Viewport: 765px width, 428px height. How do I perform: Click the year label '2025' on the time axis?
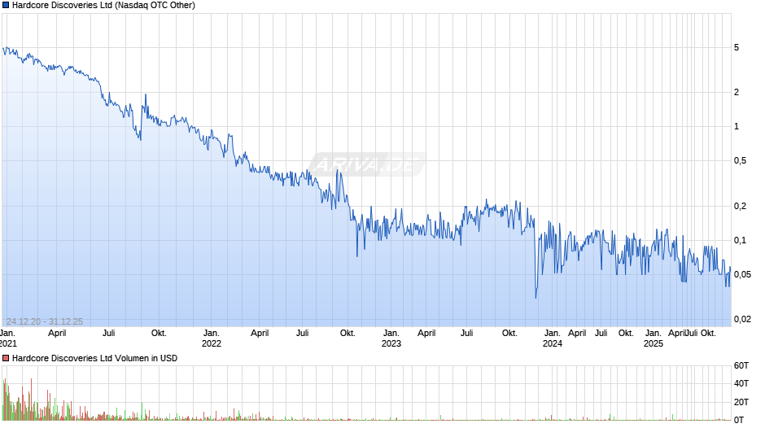click(x=654, y=343)
